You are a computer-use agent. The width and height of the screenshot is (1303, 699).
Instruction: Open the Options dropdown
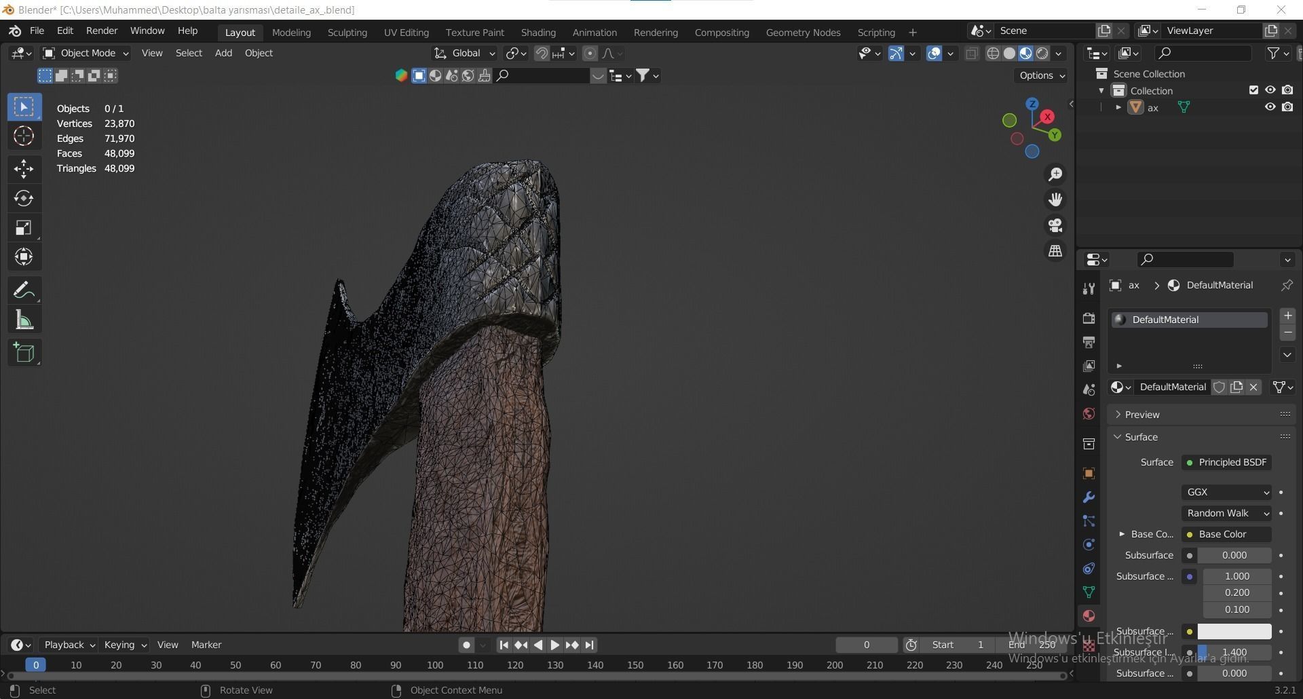click(x=1042, y=75)
